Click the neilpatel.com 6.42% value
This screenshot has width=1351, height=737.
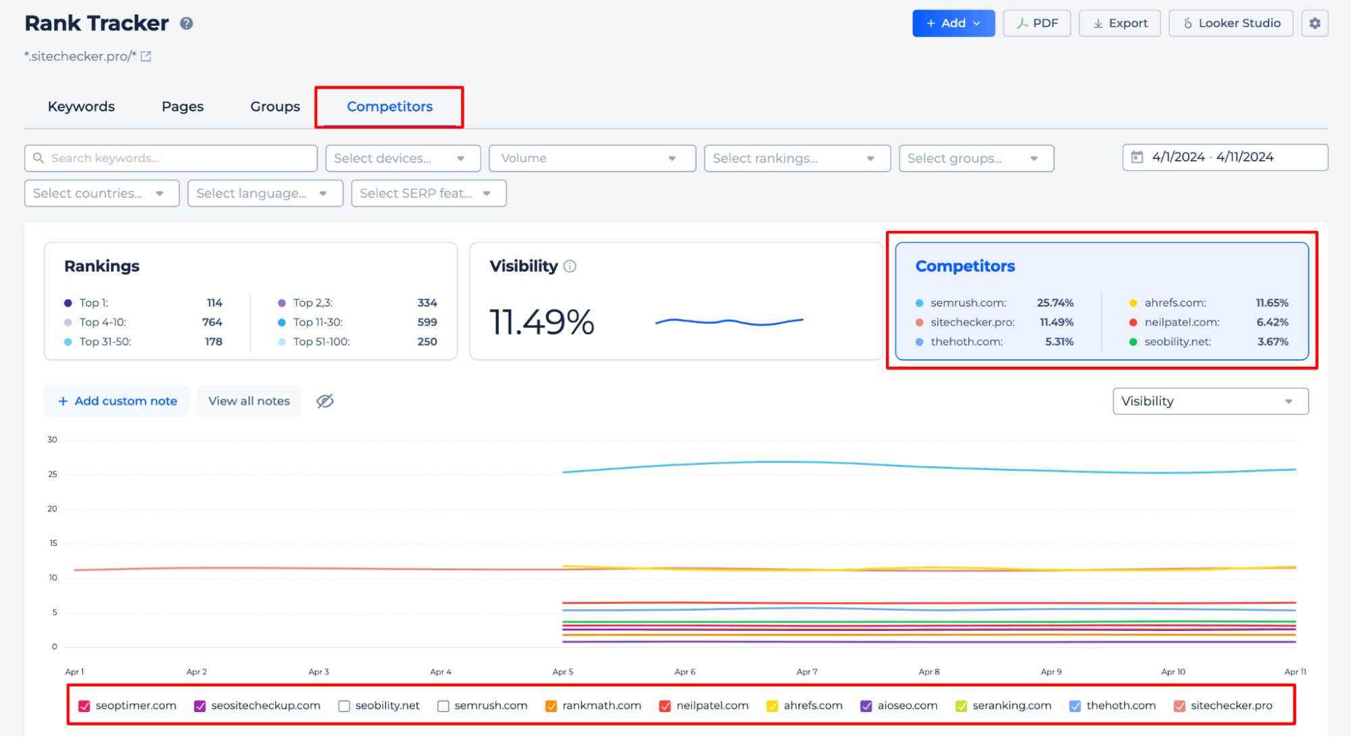pos(1273,322)
